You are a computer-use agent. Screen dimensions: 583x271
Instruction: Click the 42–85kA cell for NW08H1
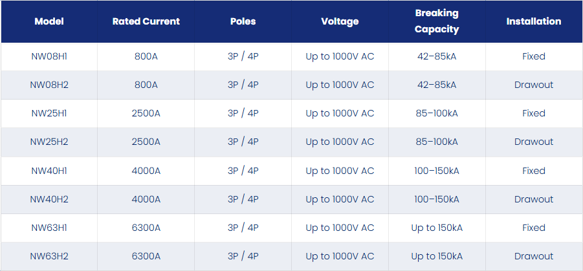[437, 56]
